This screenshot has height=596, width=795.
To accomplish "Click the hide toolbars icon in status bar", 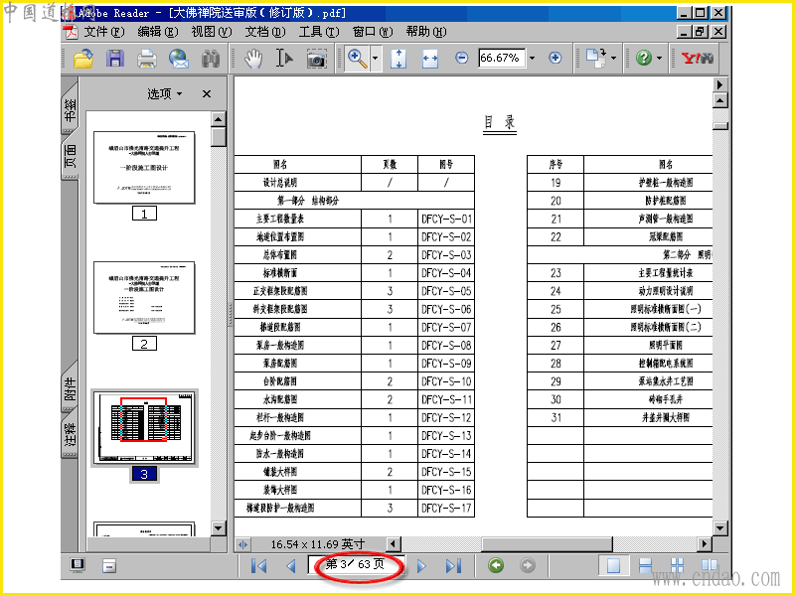I will pos(109,565).
